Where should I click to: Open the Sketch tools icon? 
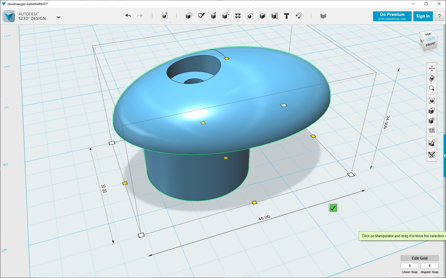coord(201,16)
